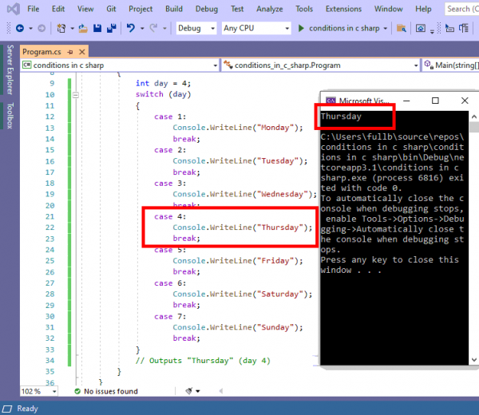Click the green No issues found checkmark
Screen dimensions: 479x415
click(x=76, y=391)
